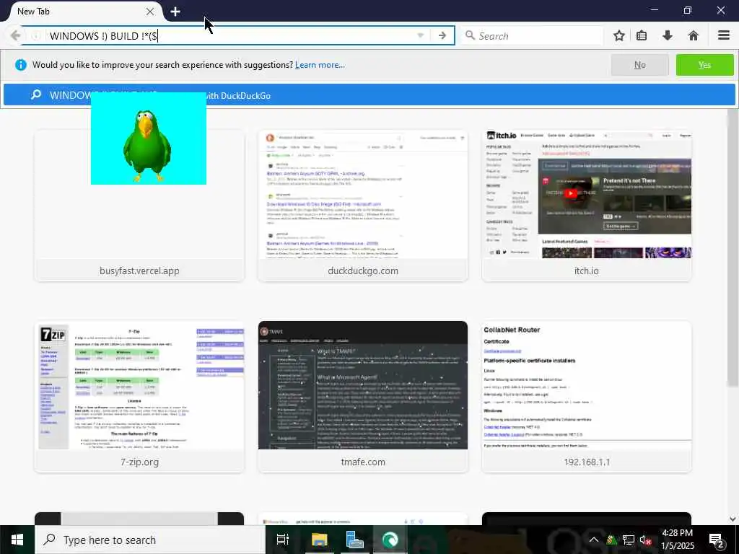Click the green parrot image
This screenshot has width=739, height=554.
coord(149,138)
